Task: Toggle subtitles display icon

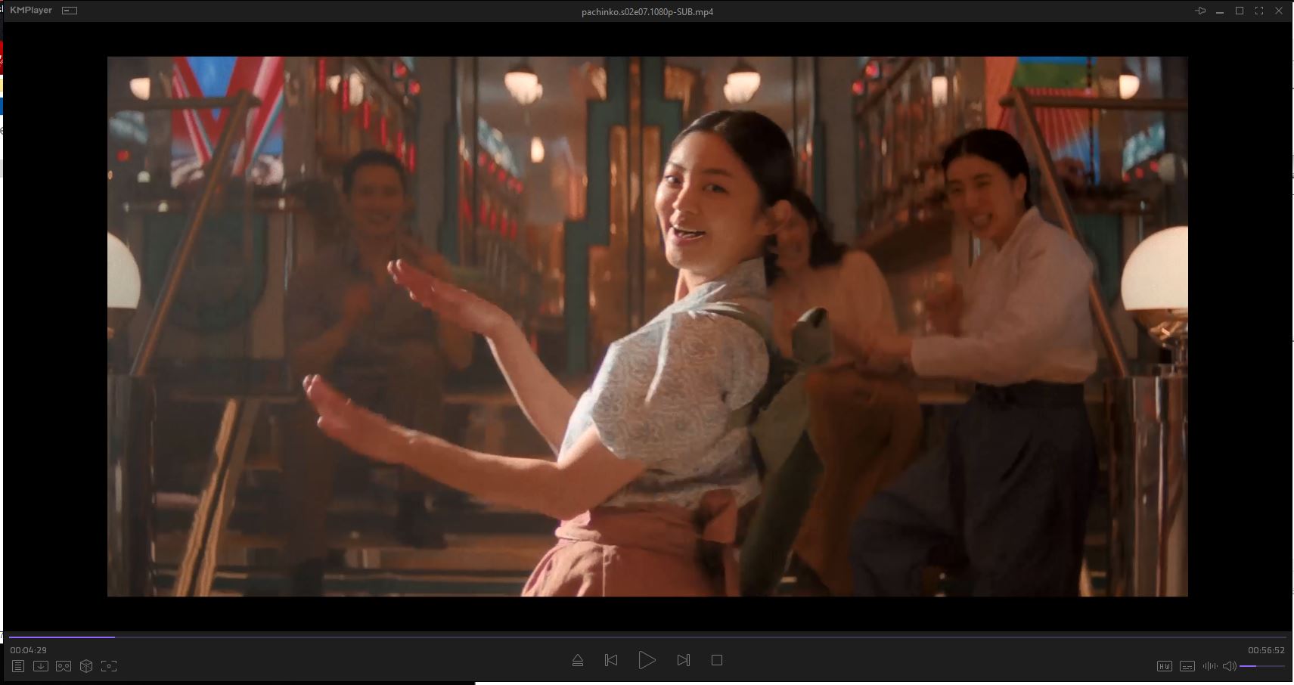Action: point(1187,666)
